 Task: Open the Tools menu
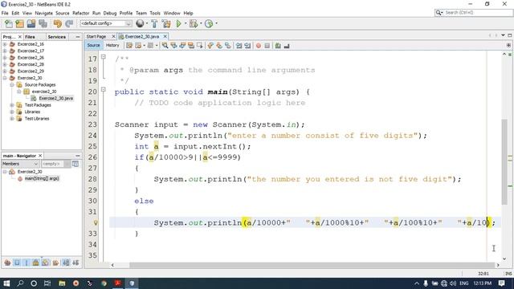[155, 13]
